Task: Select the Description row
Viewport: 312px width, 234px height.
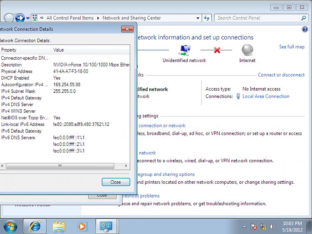Action: (65, 65)
